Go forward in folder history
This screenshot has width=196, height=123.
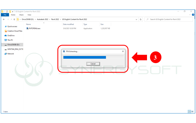click(8, 19)
